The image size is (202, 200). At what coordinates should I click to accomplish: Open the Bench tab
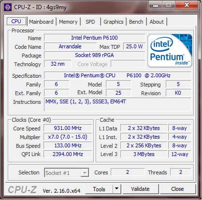coord(136,22)
